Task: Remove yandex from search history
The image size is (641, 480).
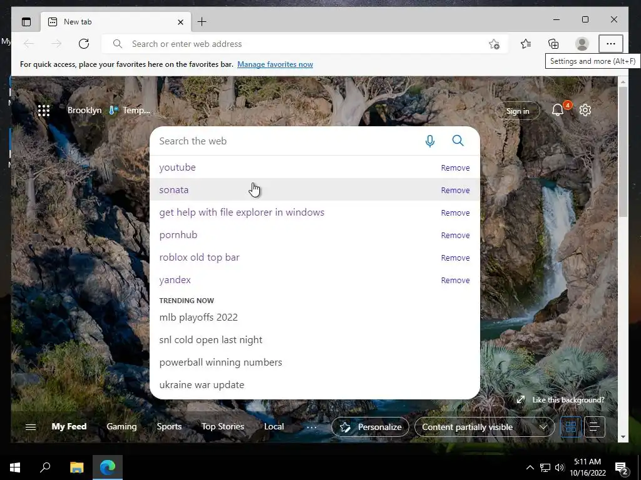Action: click(455, 280)
